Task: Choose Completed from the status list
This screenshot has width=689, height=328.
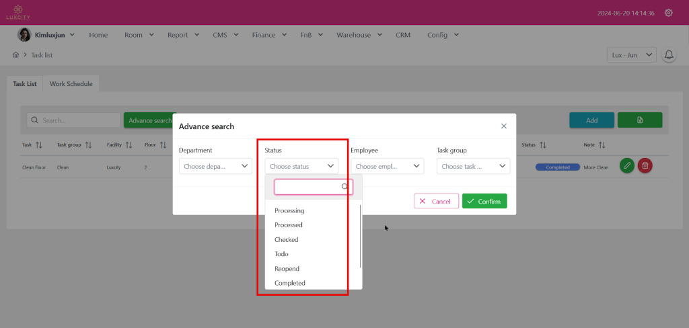Action: tap(290, 283)
